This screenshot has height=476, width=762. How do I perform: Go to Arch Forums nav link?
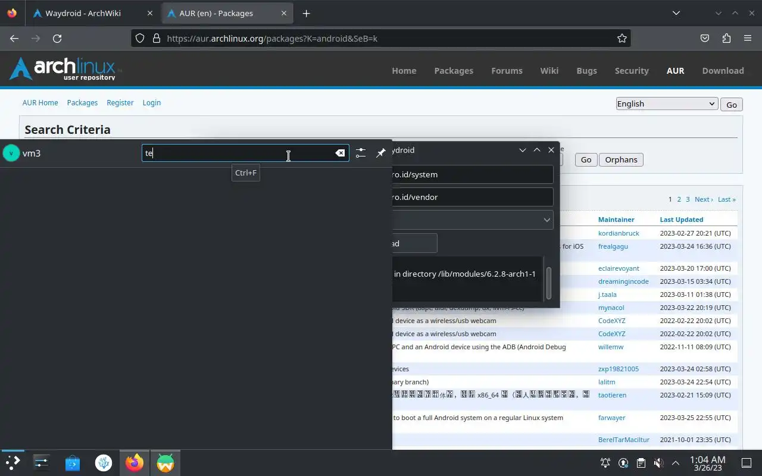click(x=507, y=70)
